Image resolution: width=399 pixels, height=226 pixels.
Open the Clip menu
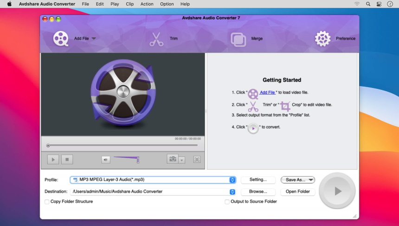coord(130,4)
